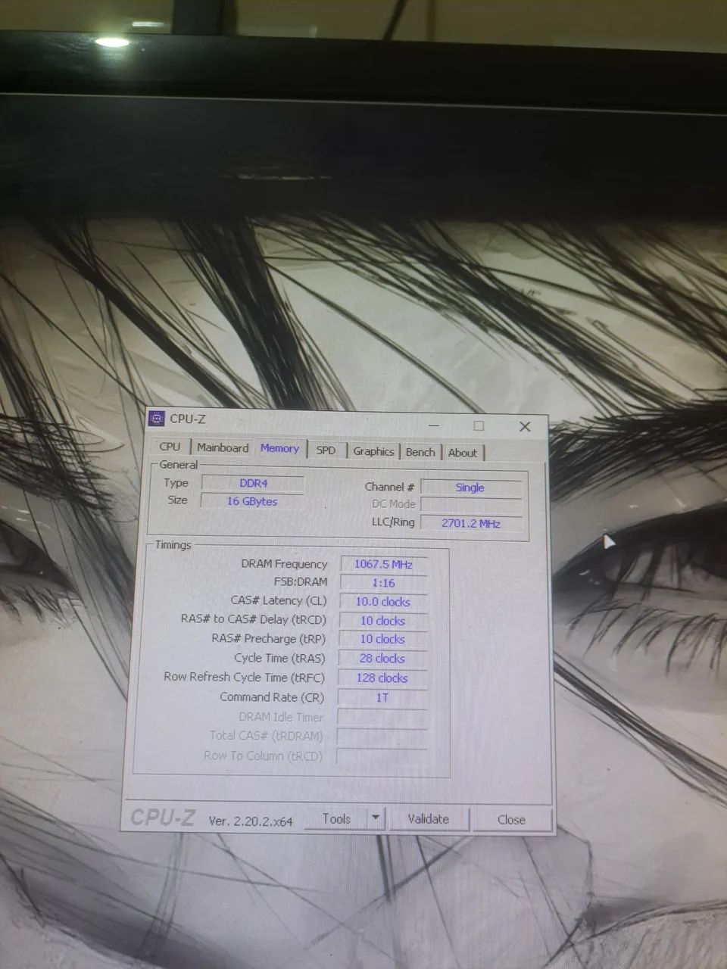Click the 128 clocks tRFC value
The height and width of the screenshot is (969, 727).
click(x=382, y=678)
